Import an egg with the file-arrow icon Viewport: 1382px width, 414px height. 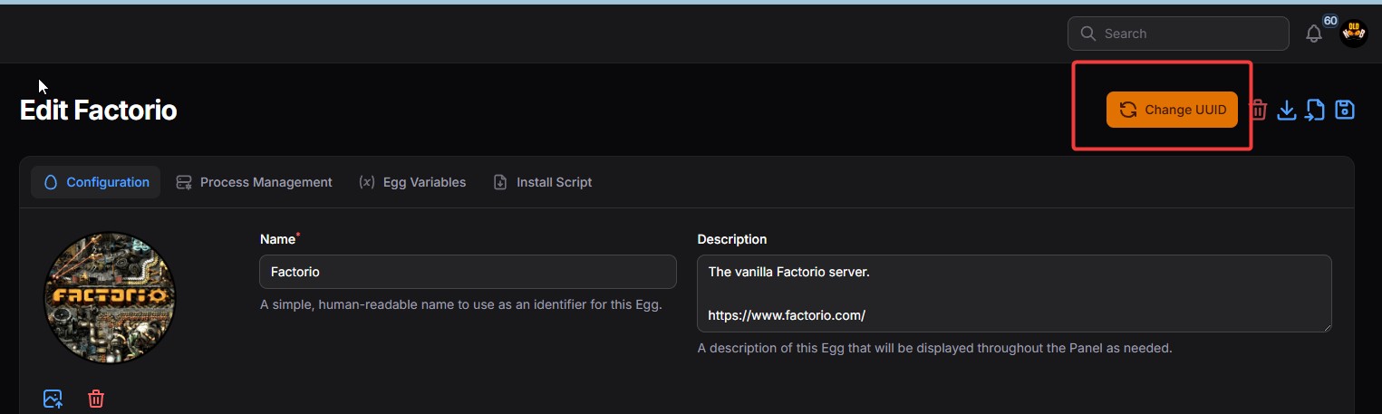[1315, 110]
